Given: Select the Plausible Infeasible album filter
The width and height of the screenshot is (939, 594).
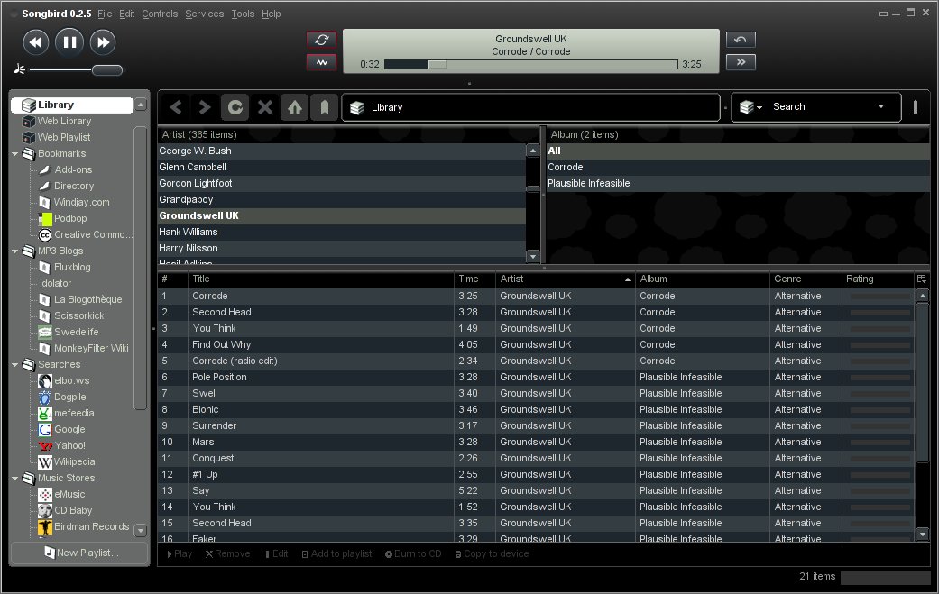Looking at the screenshot, I should click(x=738, y=183).
